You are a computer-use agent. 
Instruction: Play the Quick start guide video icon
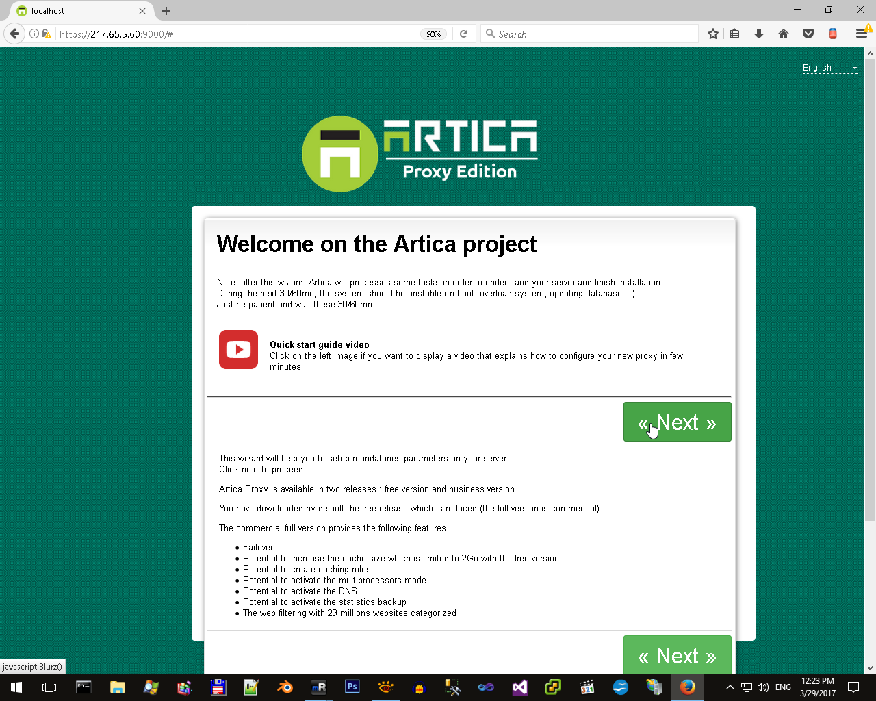coord(238,349)
